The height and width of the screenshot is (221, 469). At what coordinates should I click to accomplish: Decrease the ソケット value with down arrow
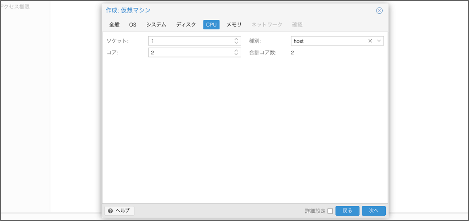tap(236, 43)
